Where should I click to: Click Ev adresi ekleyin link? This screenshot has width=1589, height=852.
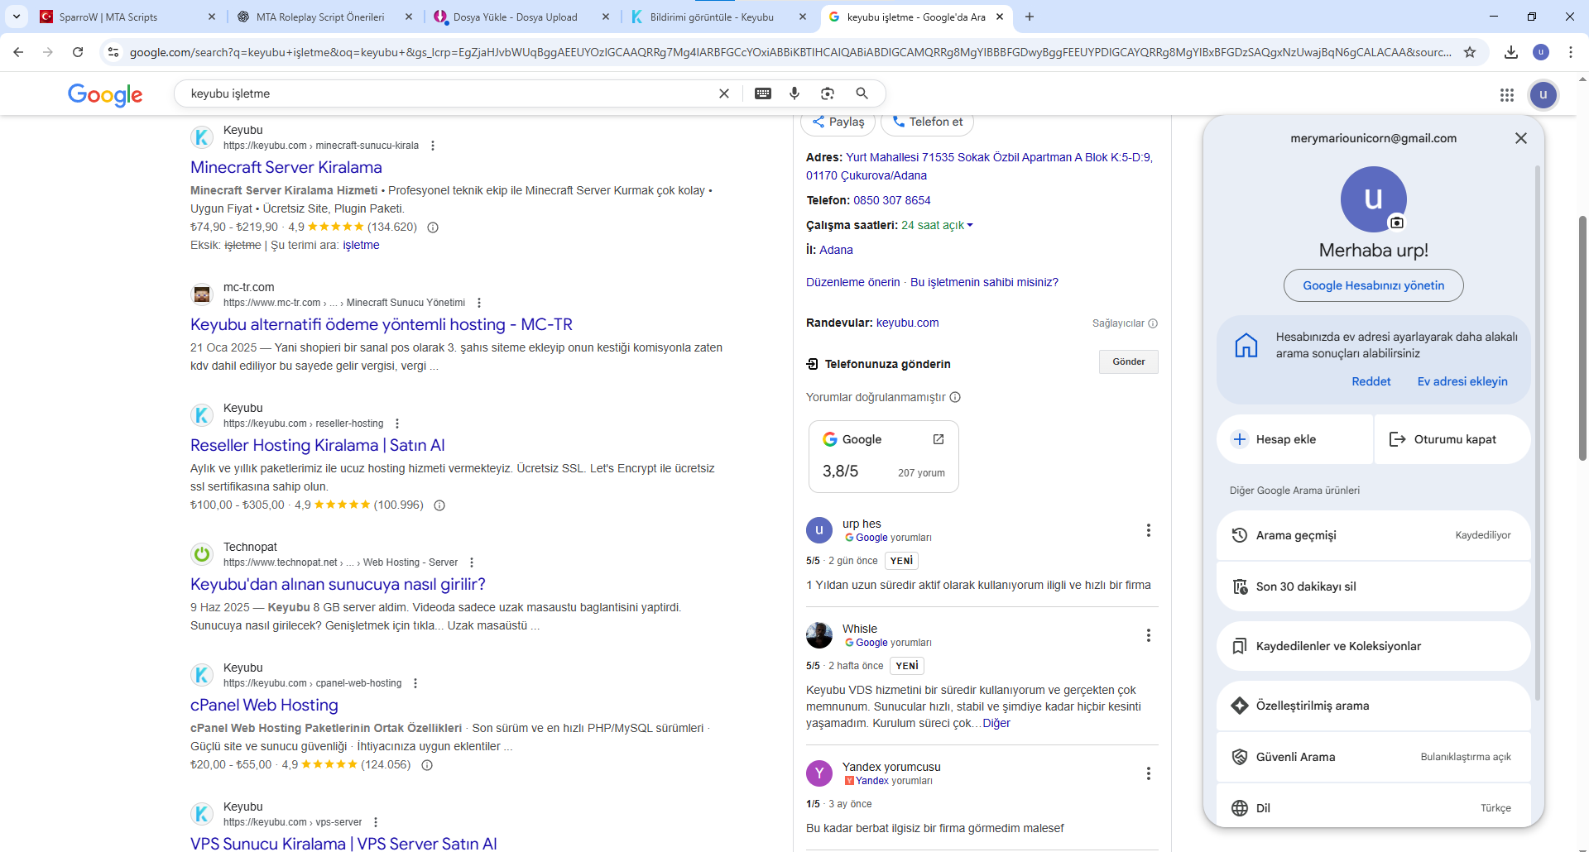(x=1462, y=381)
